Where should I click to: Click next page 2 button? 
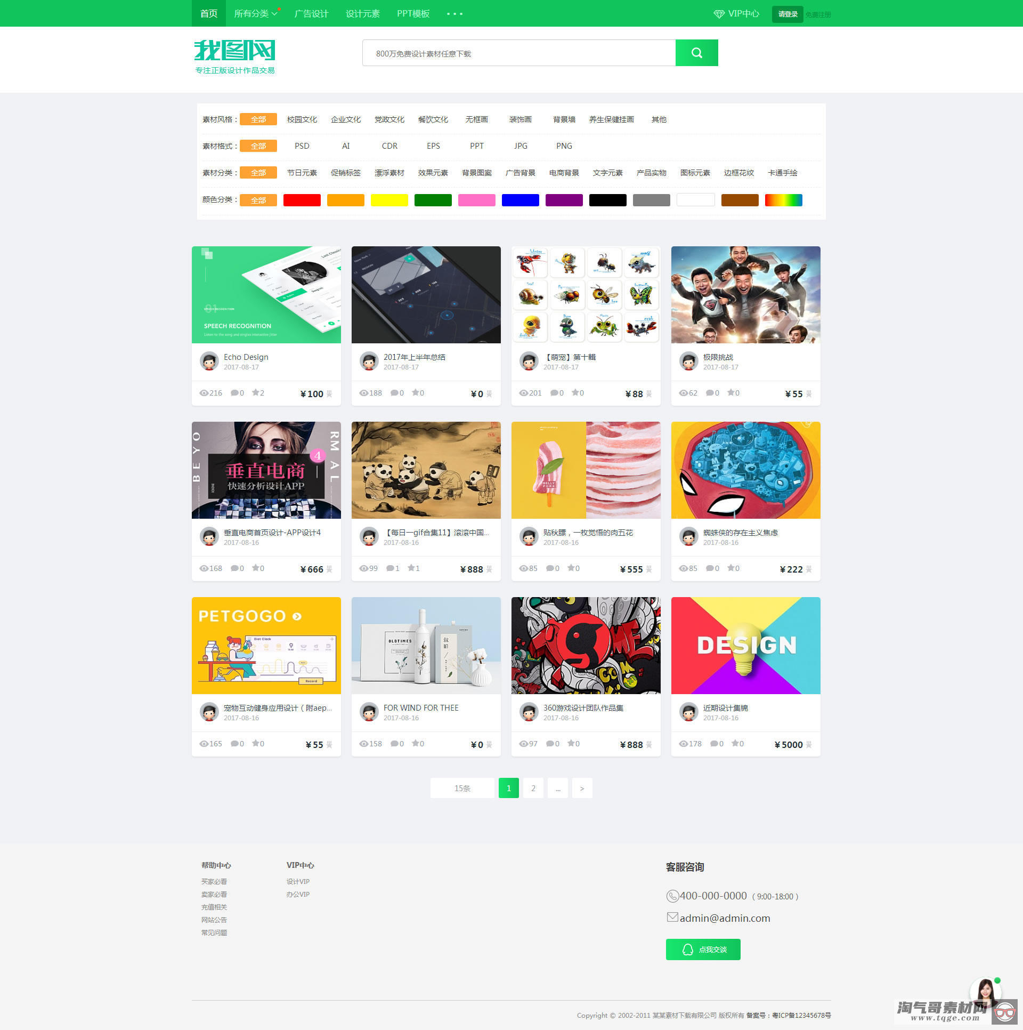pos(532,788)
